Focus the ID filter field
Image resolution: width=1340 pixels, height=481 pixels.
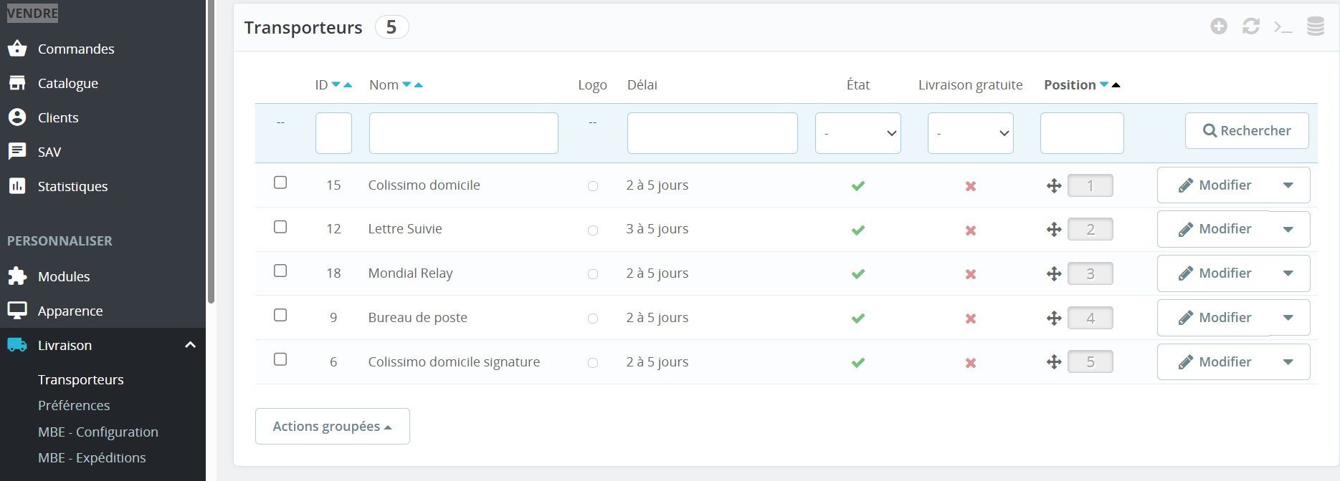[x=333, y=132]
